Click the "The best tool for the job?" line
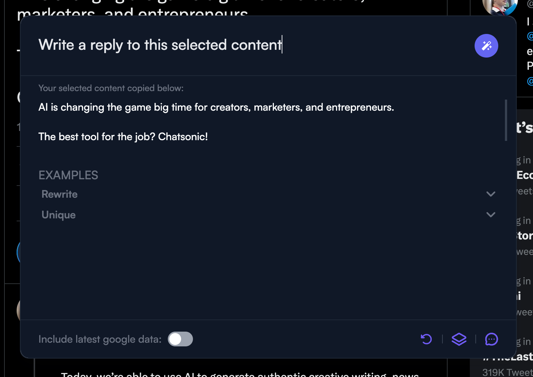533x377 pixels. [x=123, y=137]
